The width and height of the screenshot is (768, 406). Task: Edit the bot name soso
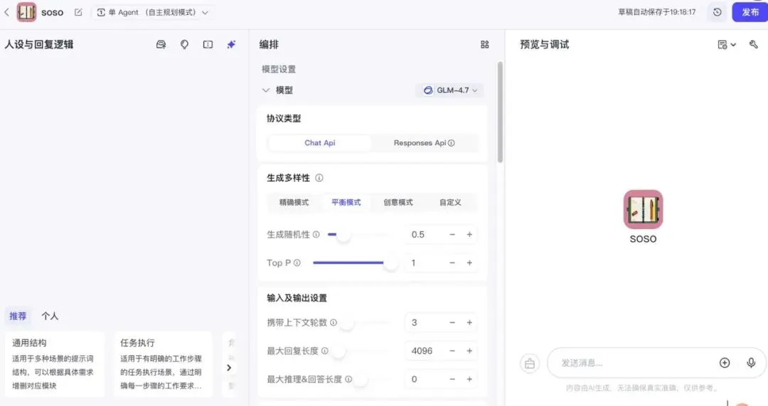78,12
